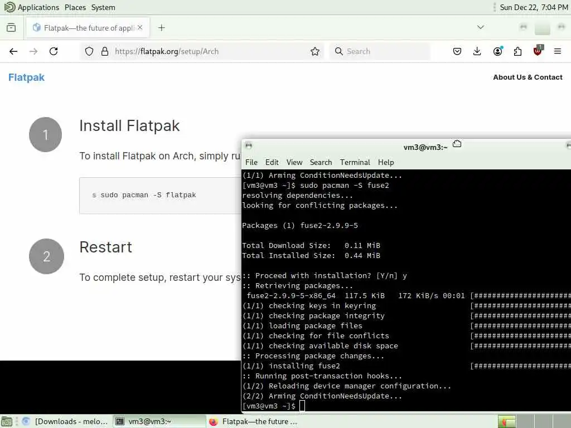Screen dimensions: 571x428
Task: Open the terminal Terminal menu
Action: pyautogui.click(x=355, y=162)
